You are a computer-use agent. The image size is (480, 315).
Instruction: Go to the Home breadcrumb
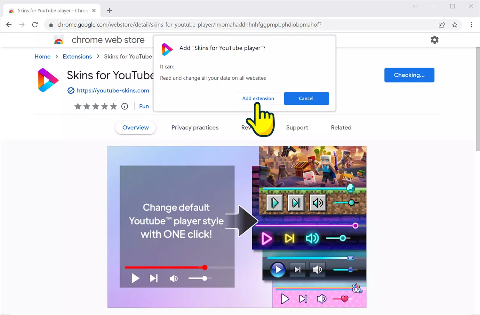click(x=43, y=57)
